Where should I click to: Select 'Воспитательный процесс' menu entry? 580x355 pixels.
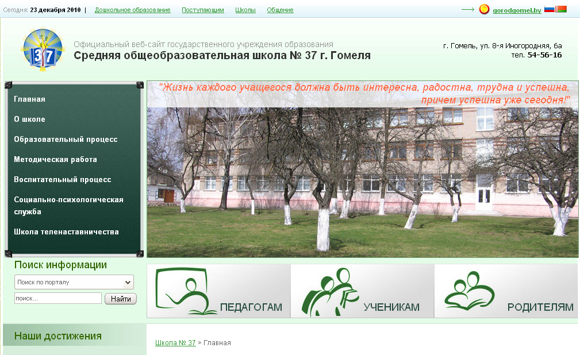point(62,180)
